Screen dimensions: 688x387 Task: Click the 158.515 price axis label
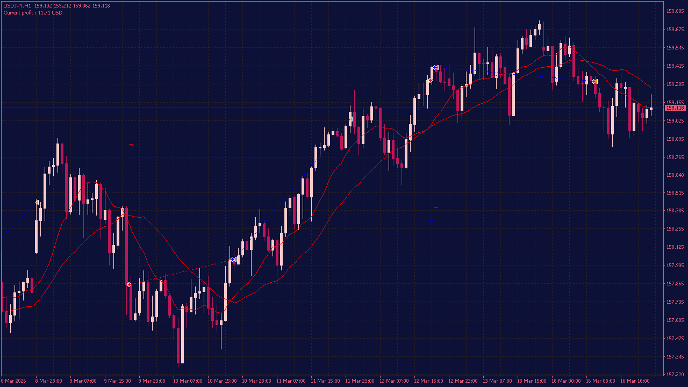[x=675, y=192]
